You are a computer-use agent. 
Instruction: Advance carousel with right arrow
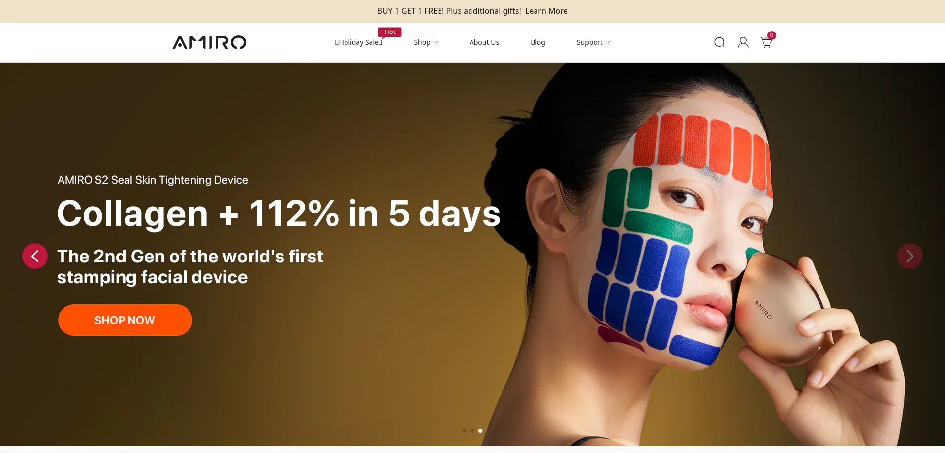[910, 256]
